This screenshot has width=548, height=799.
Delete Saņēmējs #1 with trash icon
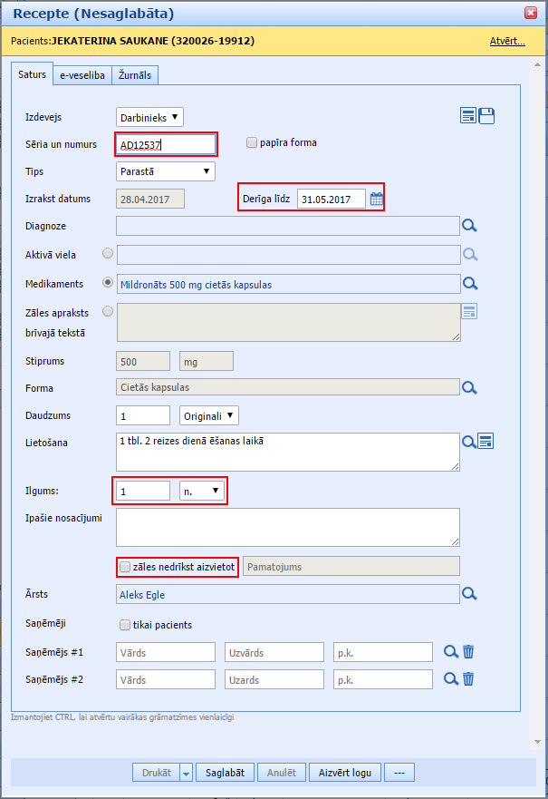click(x=468, y=652)
